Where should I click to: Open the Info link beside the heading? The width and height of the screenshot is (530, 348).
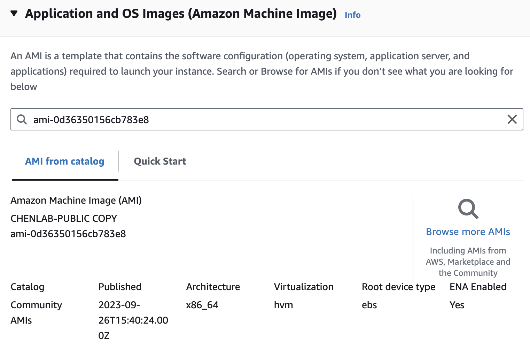(352, 15)
